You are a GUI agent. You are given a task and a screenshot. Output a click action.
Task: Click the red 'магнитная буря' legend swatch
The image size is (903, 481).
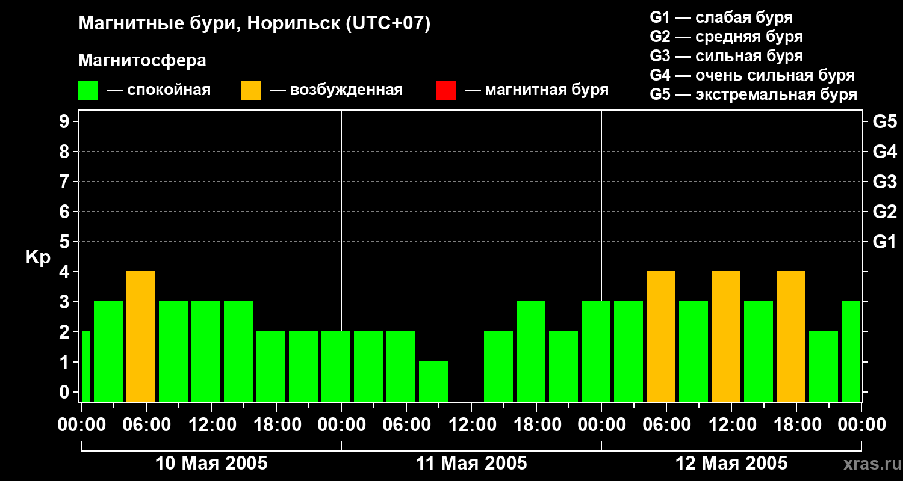coord(446,91)
